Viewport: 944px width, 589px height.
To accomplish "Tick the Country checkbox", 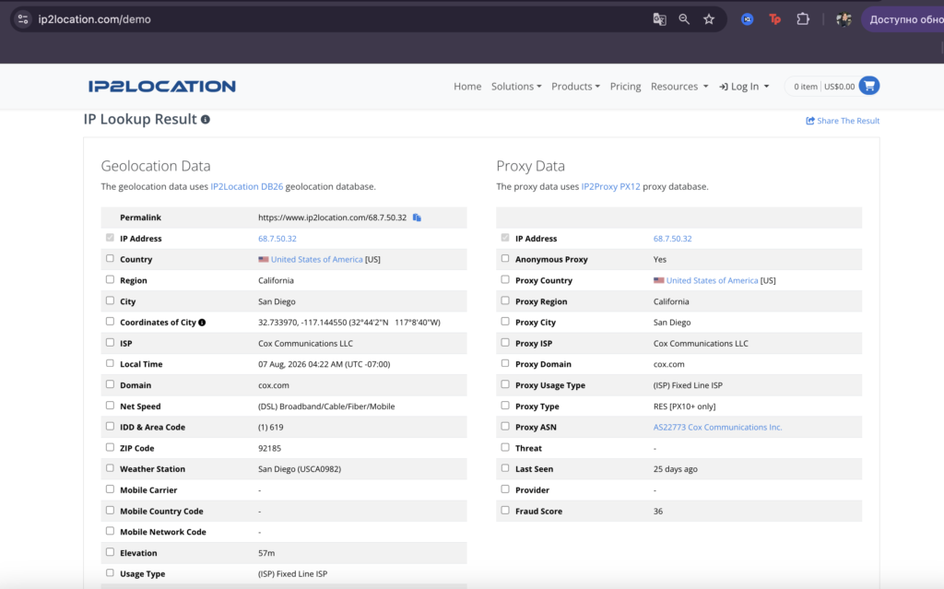I will click(x=110, y=258).
